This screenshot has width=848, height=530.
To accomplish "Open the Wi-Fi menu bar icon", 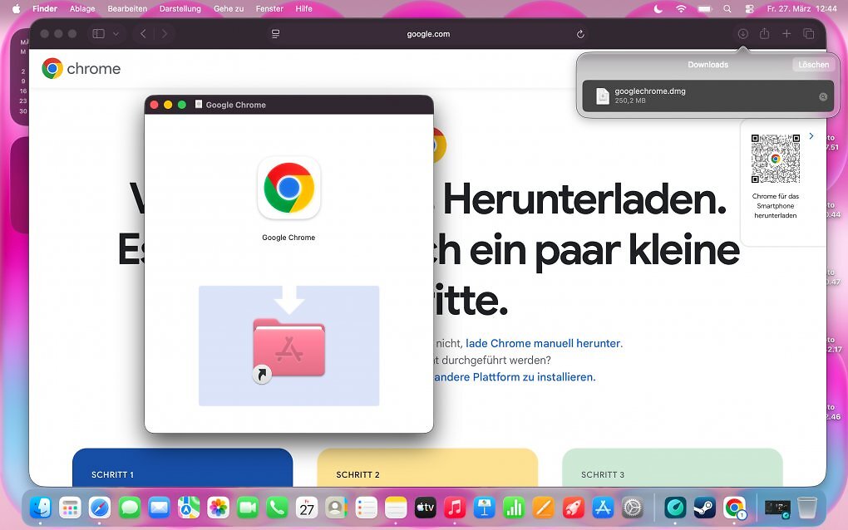I will coord(682,8).
